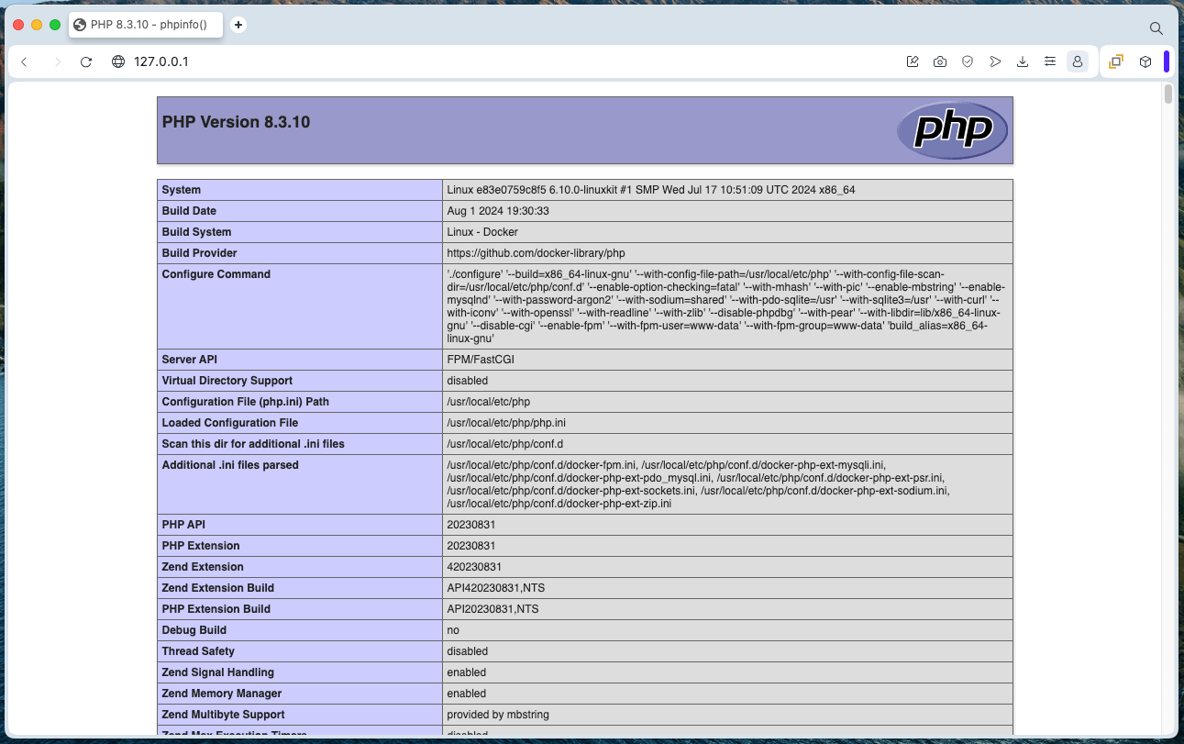Click the user profile icon

click(1078, 61)
